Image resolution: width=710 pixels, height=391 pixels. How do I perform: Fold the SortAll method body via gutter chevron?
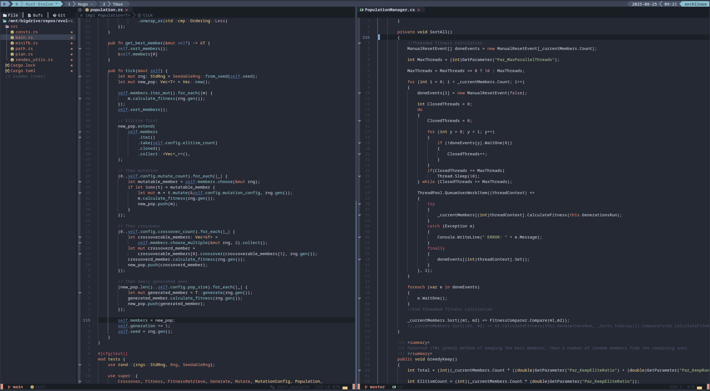[359, 43]
